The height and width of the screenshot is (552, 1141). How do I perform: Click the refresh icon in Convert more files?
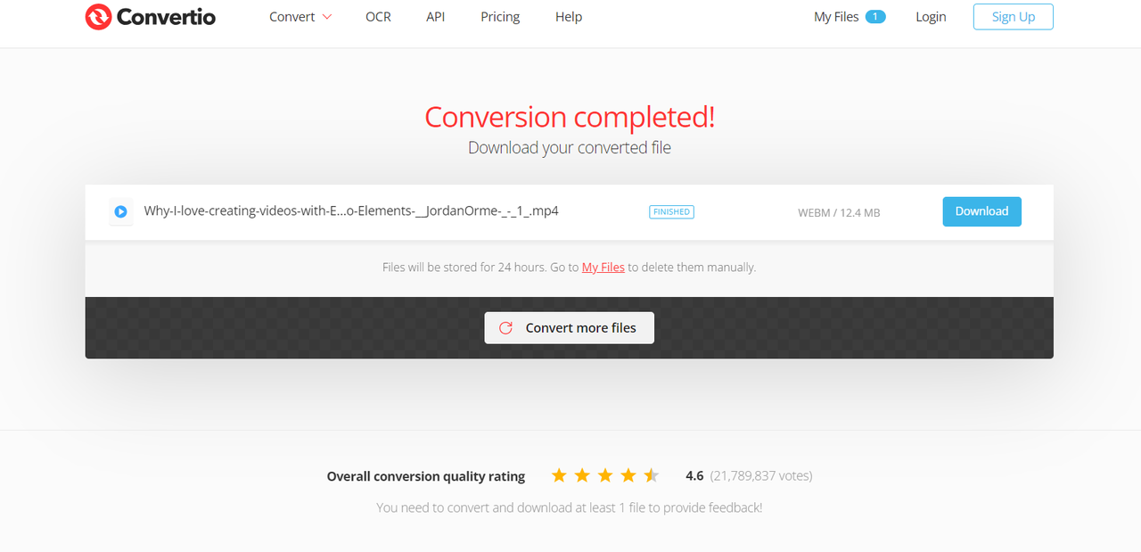(x=505, y=328)
